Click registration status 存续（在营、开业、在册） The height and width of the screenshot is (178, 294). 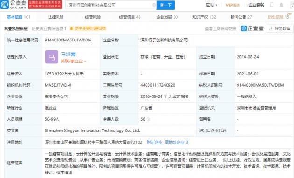coord(163,57)
